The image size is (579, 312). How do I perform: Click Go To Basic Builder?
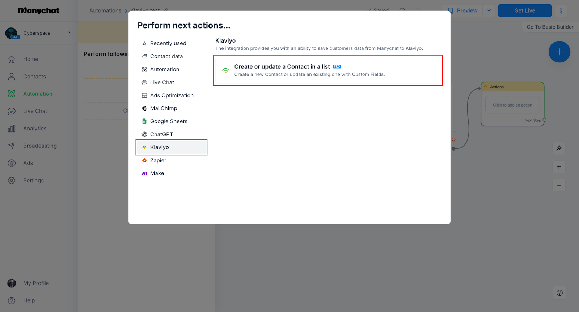coord(550,27)
